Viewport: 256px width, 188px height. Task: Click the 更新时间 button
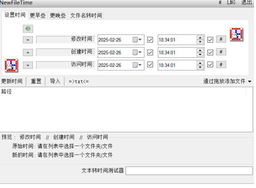coord(12,81)
